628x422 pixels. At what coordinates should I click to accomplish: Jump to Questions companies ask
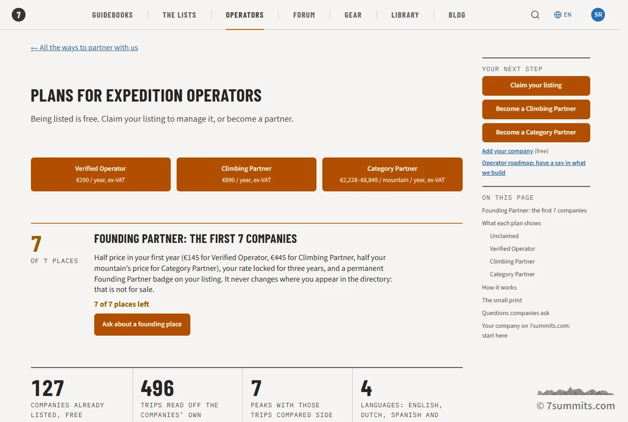click(x=516, y=313)
